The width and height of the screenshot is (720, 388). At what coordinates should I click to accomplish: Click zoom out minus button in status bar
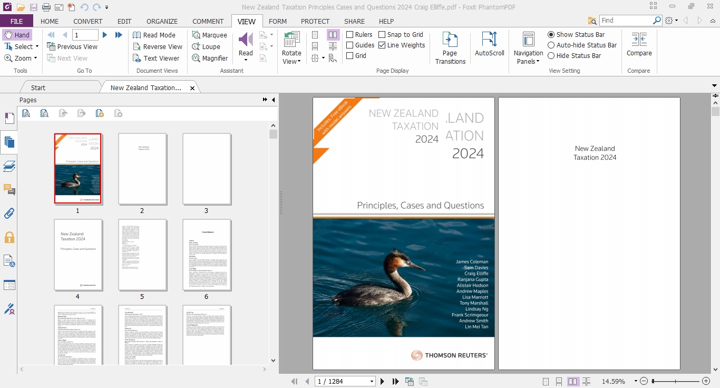point(644,381)
